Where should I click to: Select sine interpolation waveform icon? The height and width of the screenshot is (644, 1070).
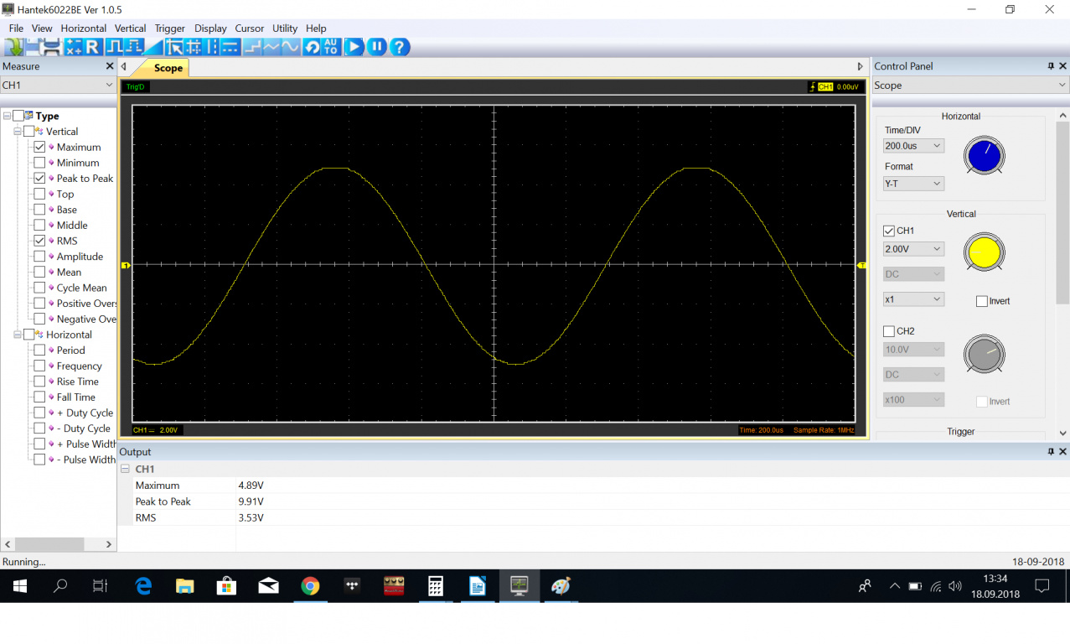[291, 47]
